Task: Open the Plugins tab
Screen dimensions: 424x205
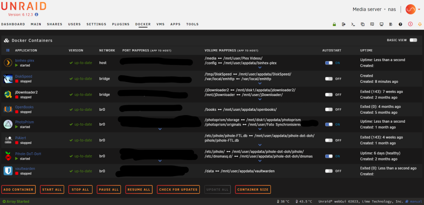Action: click(120, 24)
